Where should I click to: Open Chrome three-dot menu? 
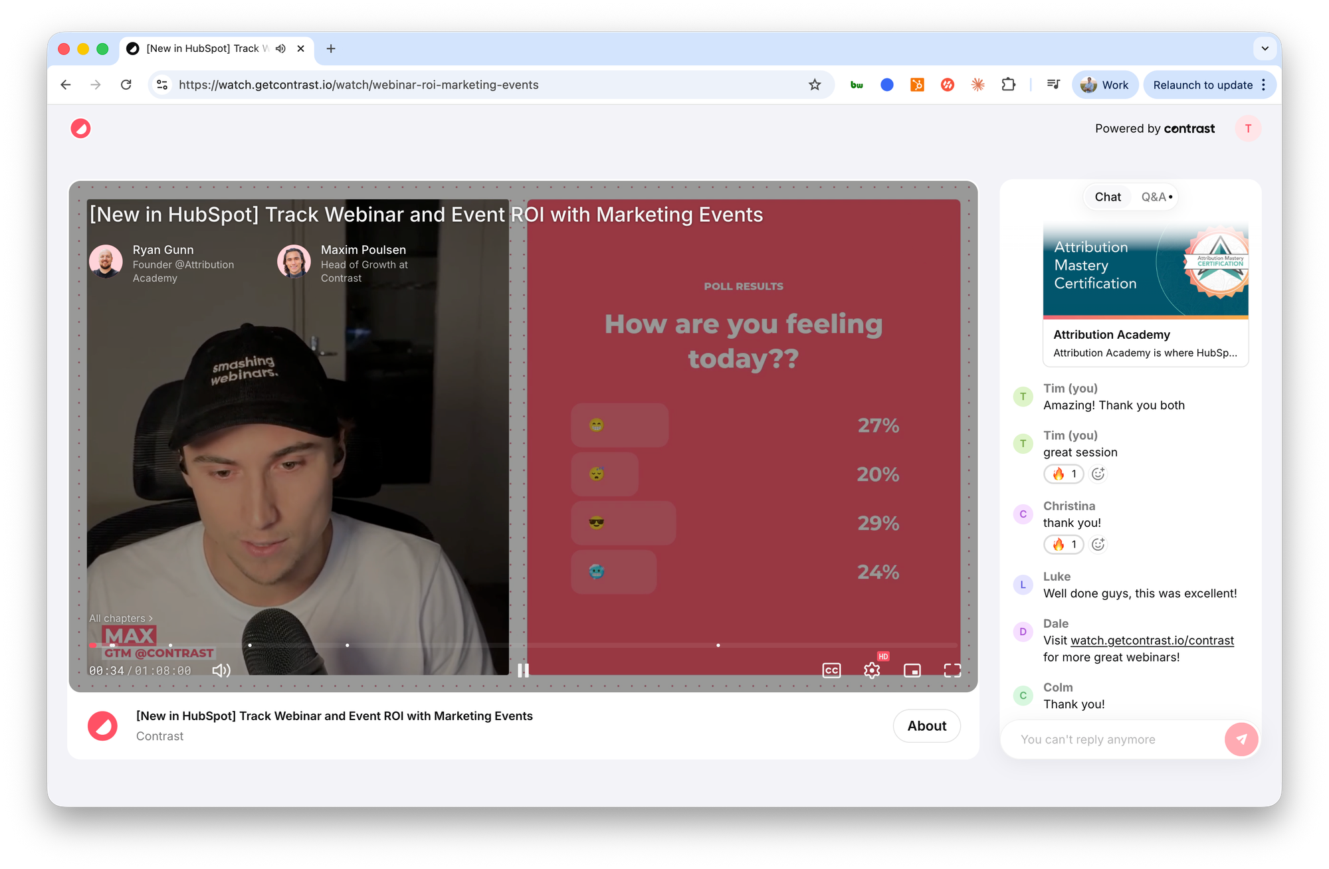[1264, 84]
